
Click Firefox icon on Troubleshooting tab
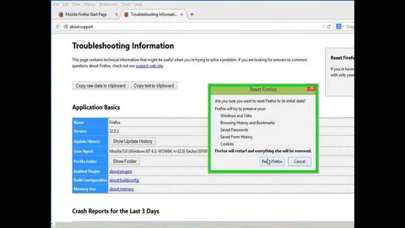pyautogui.click(x=126, y=15)
